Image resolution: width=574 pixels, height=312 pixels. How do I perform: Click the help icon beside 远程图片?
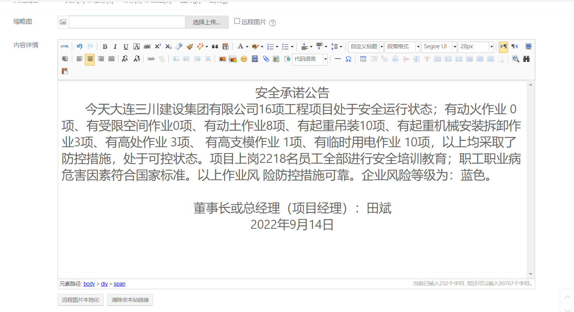[273, 23]
